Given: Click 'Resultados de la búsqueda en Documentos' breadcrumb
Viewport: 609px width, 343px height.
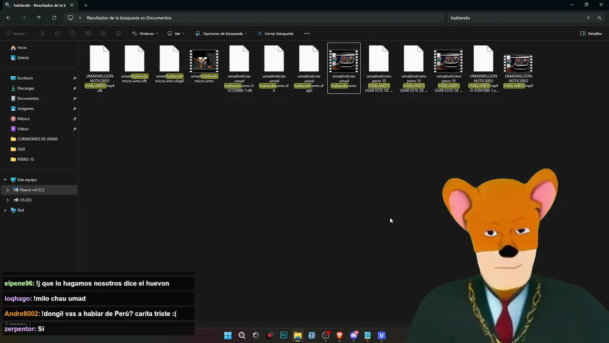Looking at the screenshot, I should coord(129,18).
